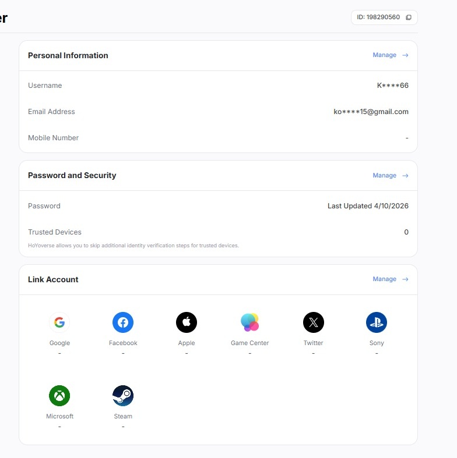Select the Sony PlayStation icon
The width and height of the screenshot is (457, 458).
377,322
